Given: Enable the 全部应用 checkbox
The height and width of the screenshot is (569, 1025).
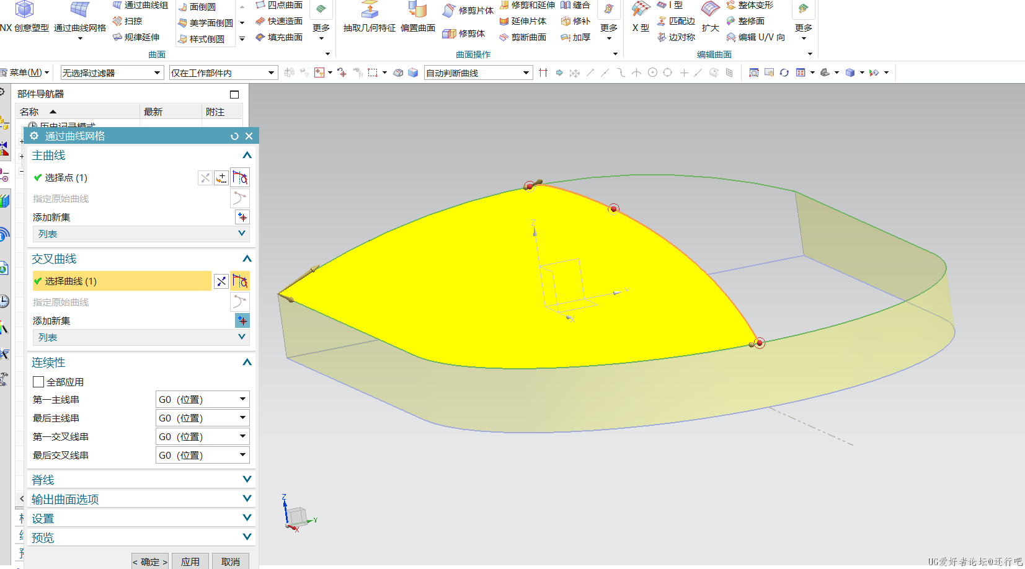Looking at the screenshot, I should click(x=38, y=382).
